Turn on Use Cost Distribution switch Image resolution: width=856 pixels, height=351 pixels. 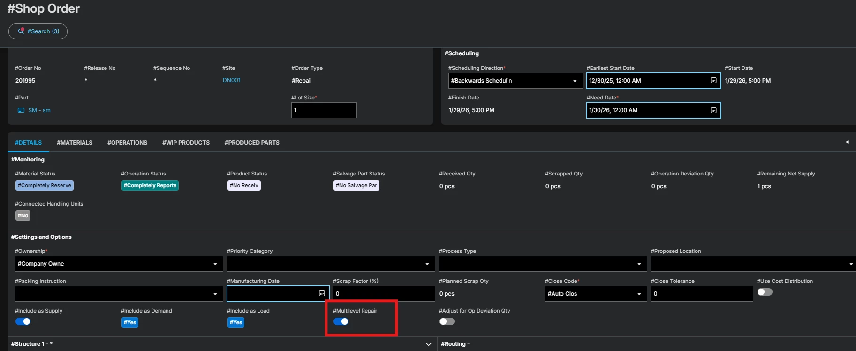pyautogui.click(x=765, y=292)
